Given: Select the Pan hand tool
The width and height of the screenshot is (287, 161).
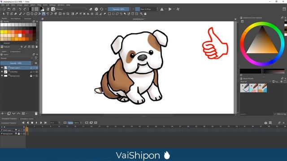Looking at the screenshot, I should (145, 14).
